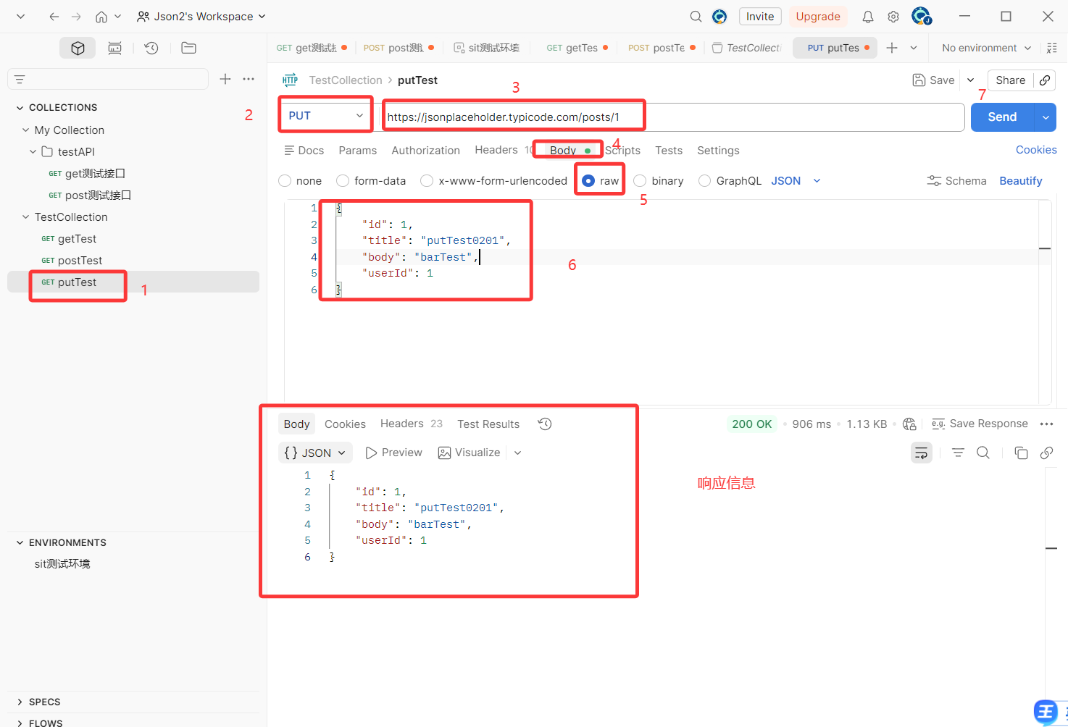Click the response link icon

[x=1046, y=453]
